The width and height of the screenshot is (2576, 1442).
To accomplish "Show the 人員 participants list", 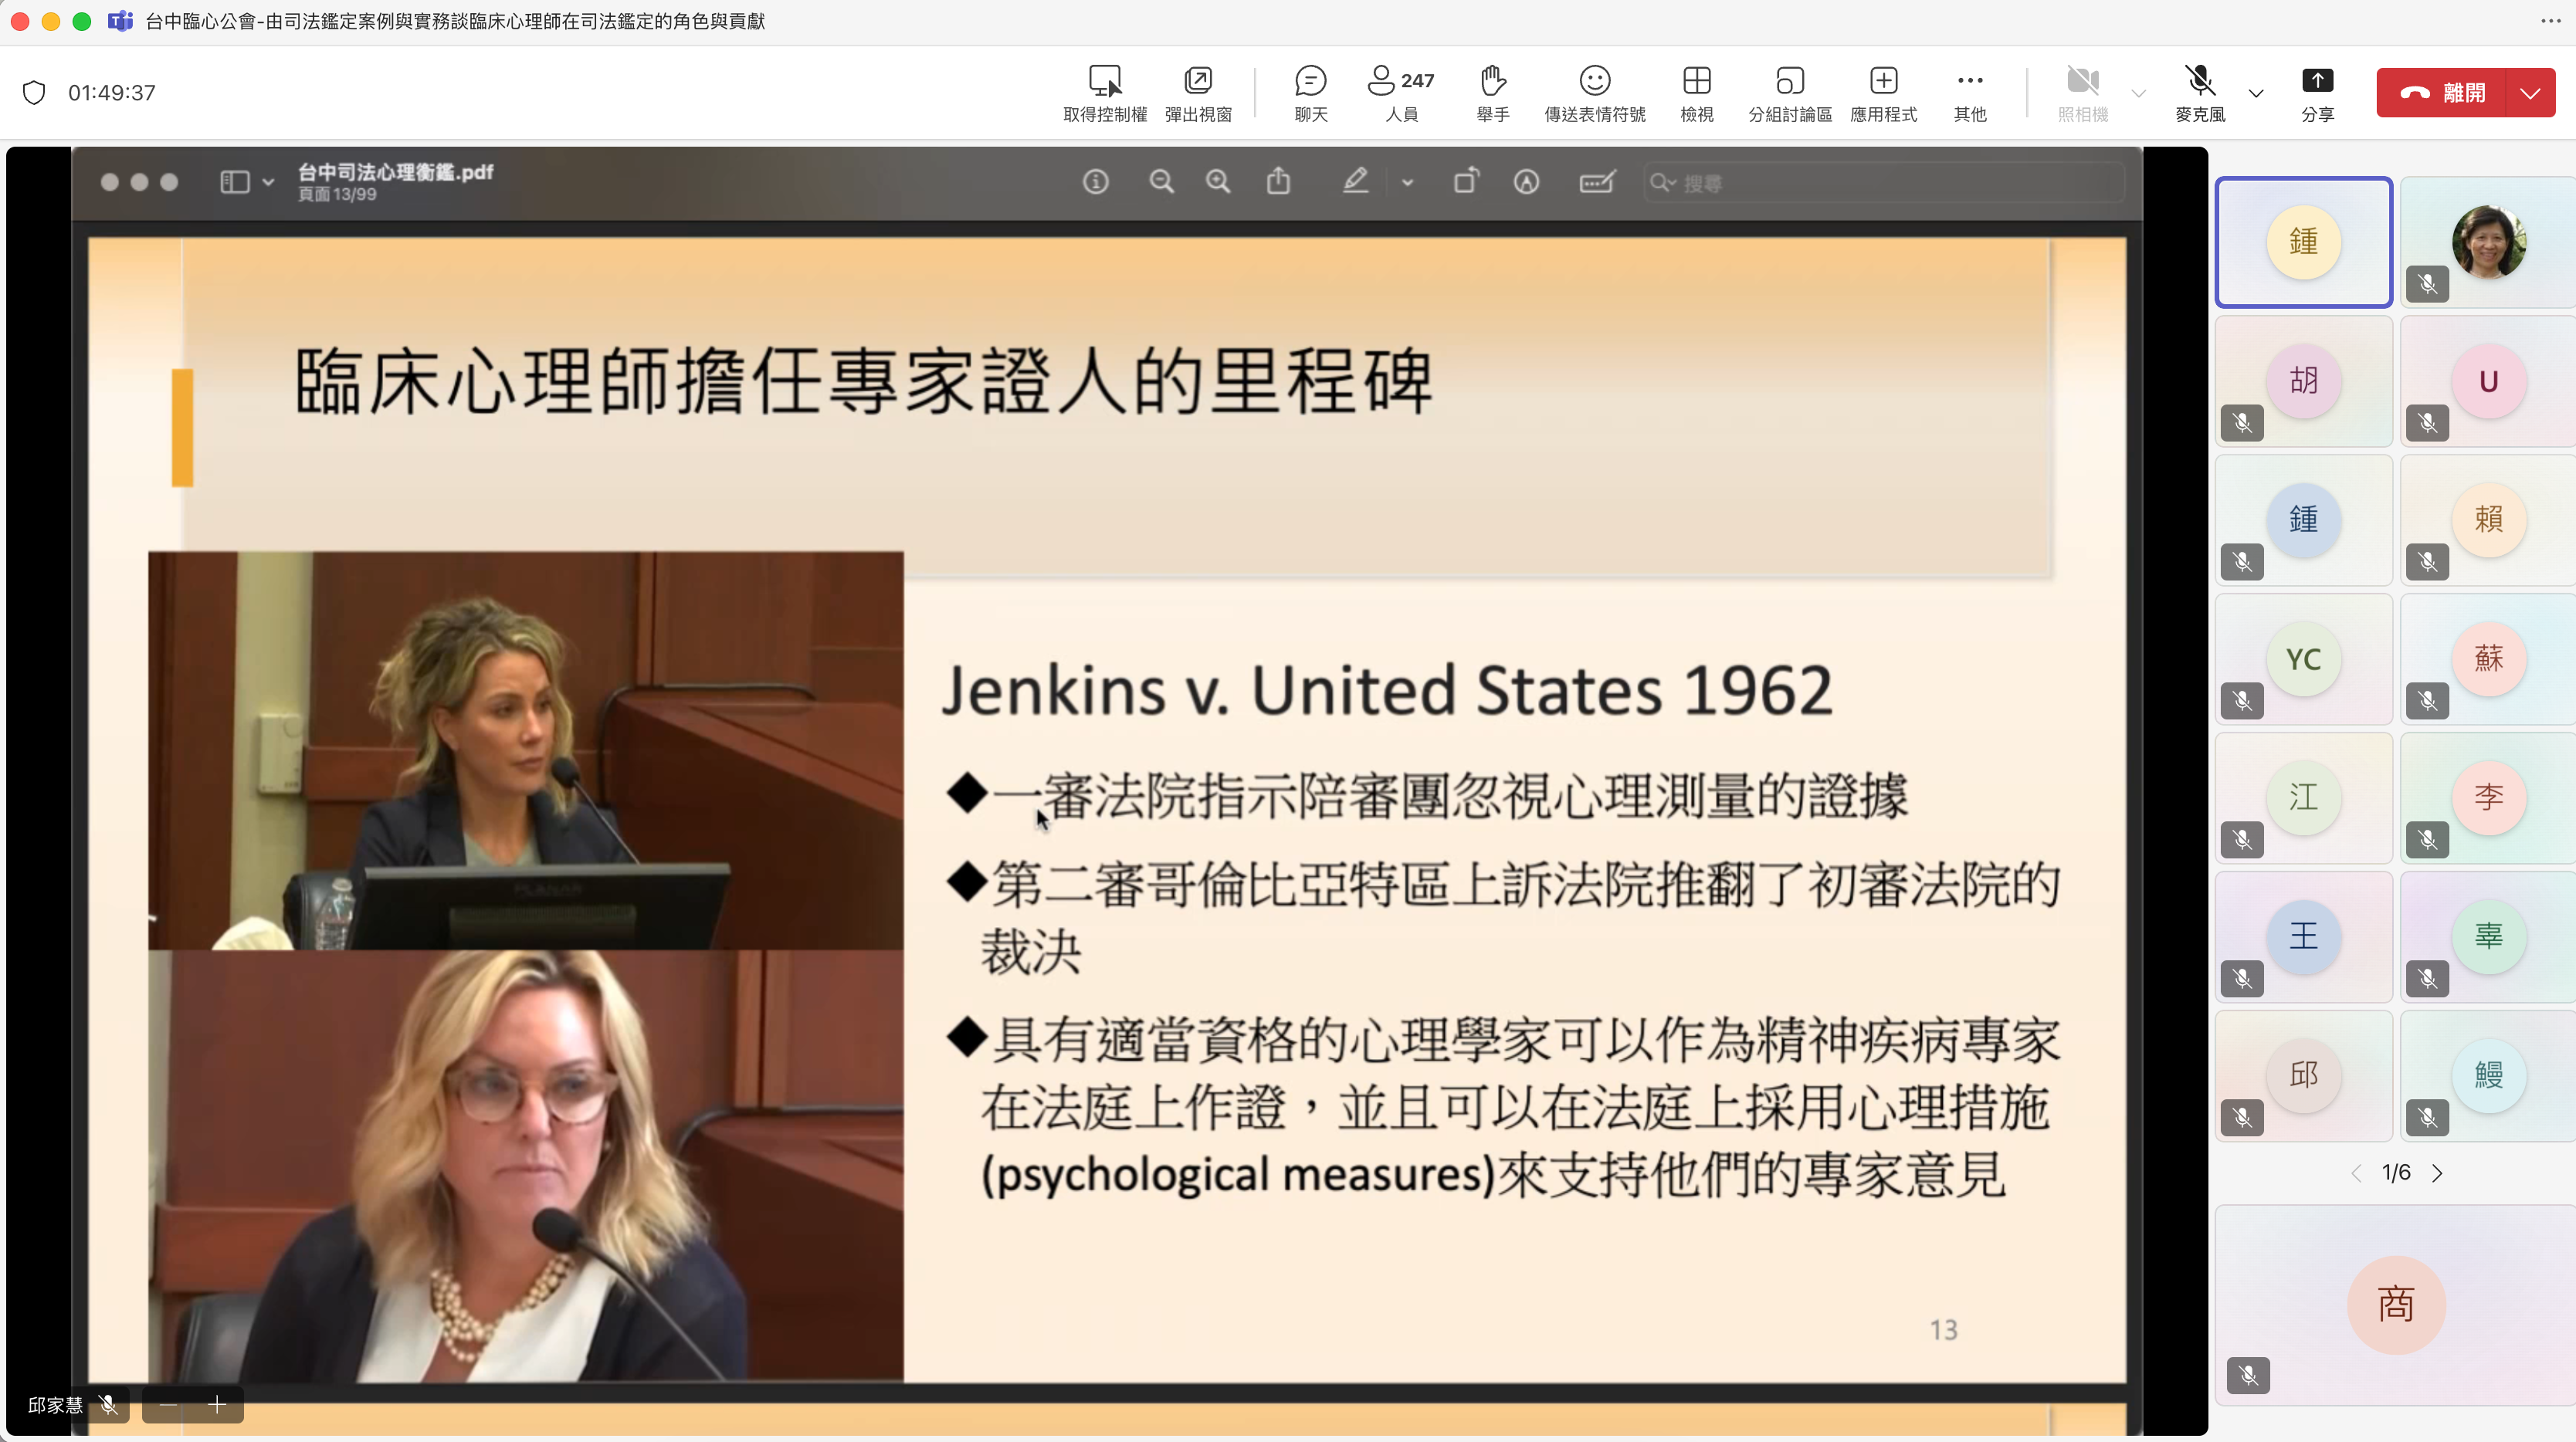I will point(1400,93).
